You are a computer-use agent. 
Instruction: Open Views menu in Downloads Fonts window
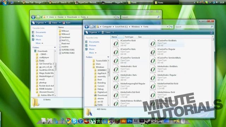[x=54, y=23]
